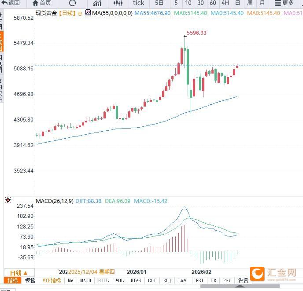Click the DIFF:88.38 value
303x291 pixels.
pos(89,201)
